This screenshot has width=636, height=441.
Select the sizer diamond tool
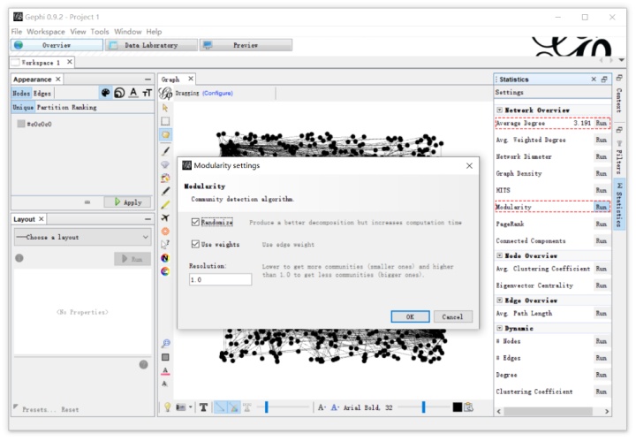(x=165, y=164)
